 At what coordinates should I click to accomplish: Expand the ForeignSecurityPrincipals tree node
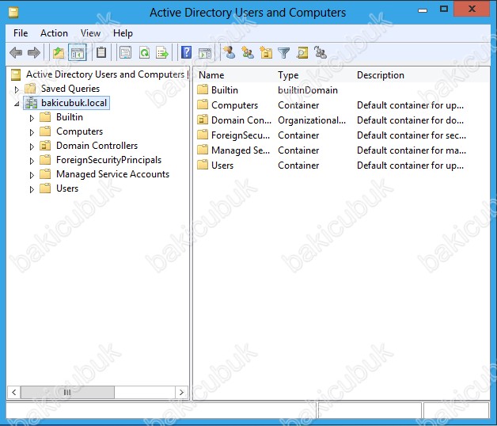pos(32,161)
